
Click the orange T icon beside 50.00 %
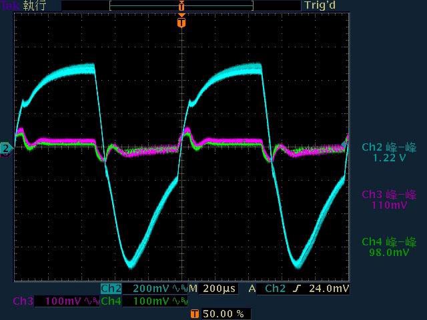[194, 313]
